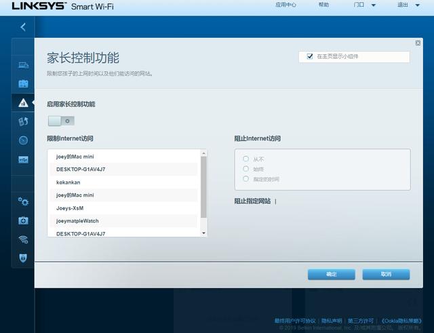Open the Device List sidebar icon
The width and height of the screenshot is (434, 333).
[23, 66]
